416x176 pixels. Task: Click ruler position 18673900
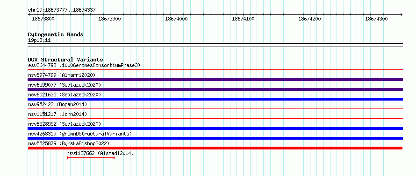tap(109, 19)
